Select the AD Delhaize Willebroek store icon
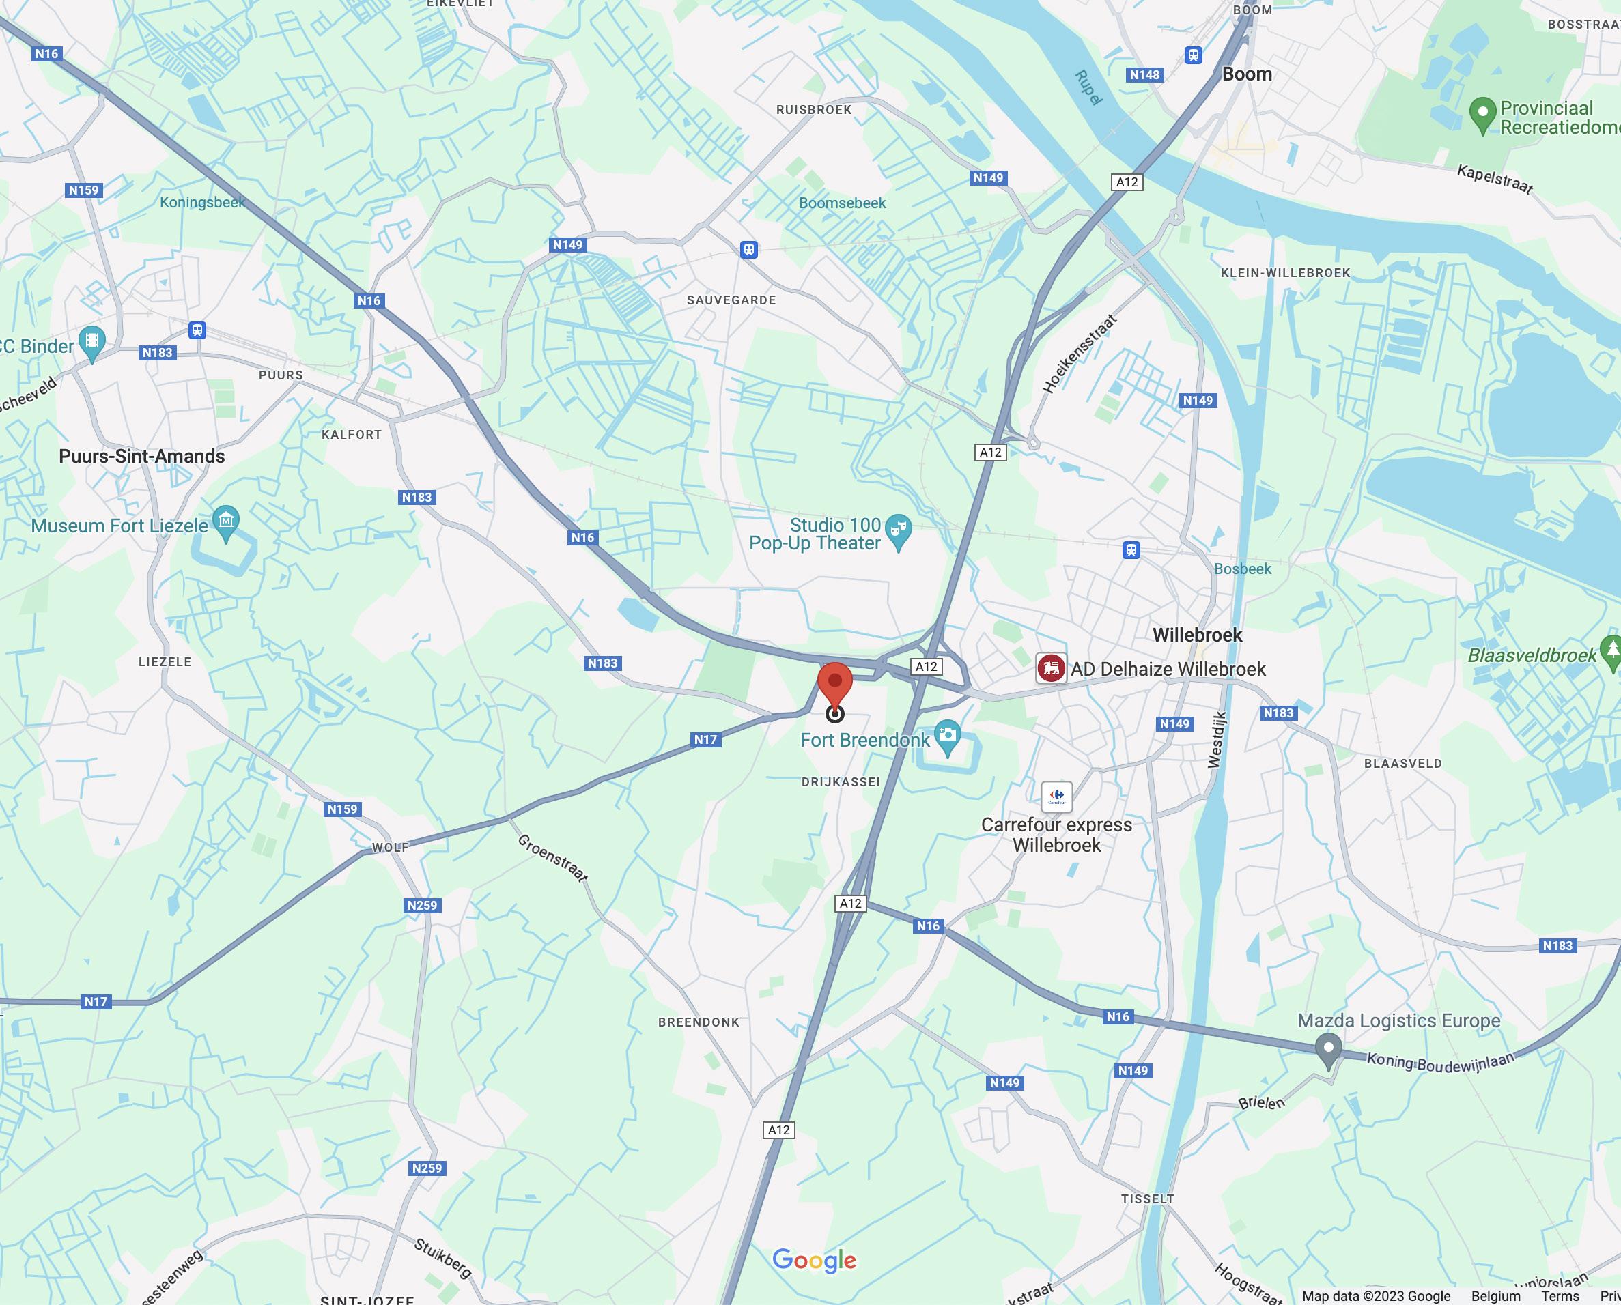 pos(1051,668)
